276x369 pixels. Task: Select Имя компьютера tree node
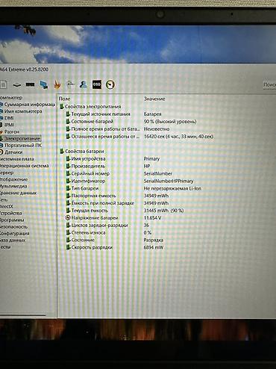click(23, 111)
